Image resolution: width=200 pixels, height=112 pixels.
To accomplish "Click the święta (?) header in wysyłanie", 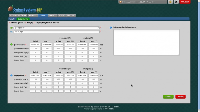I will pyautogui.click(x=88, y=69).
